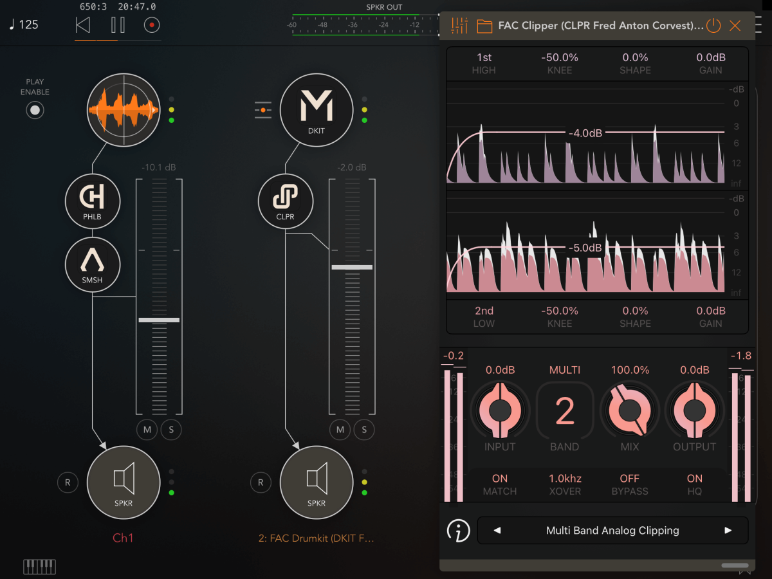Viewport: 772px width, 579px height.
Task: Arm the transport record button
Action: pos(152,25)
